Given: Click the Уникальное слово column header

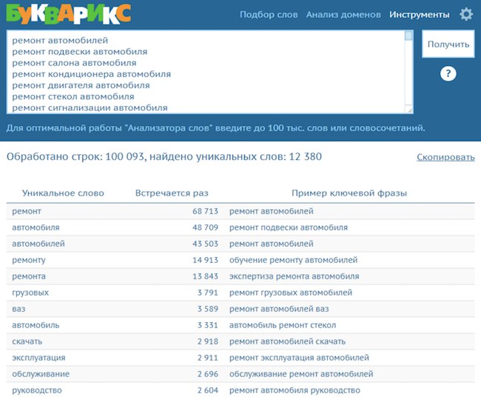Looking at the screenshot, I should coord(63,193).
